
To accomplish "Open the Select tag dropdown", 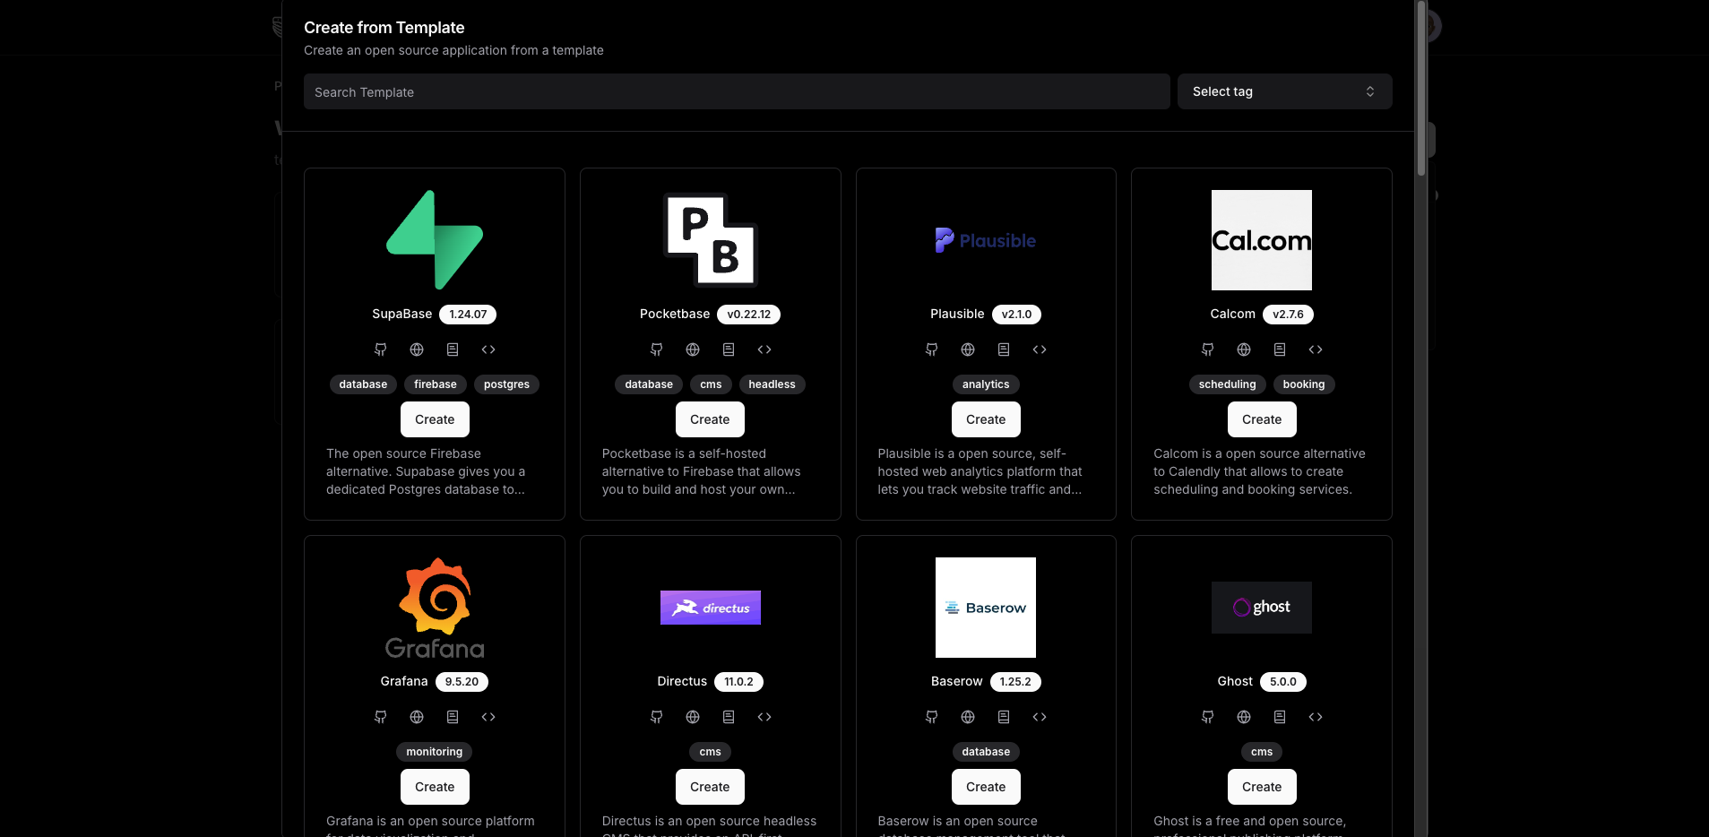I will tap(1284, 91).
